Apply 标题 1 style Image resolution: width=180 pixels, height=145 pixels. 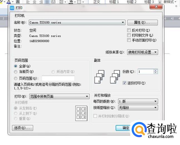(114, 2)
